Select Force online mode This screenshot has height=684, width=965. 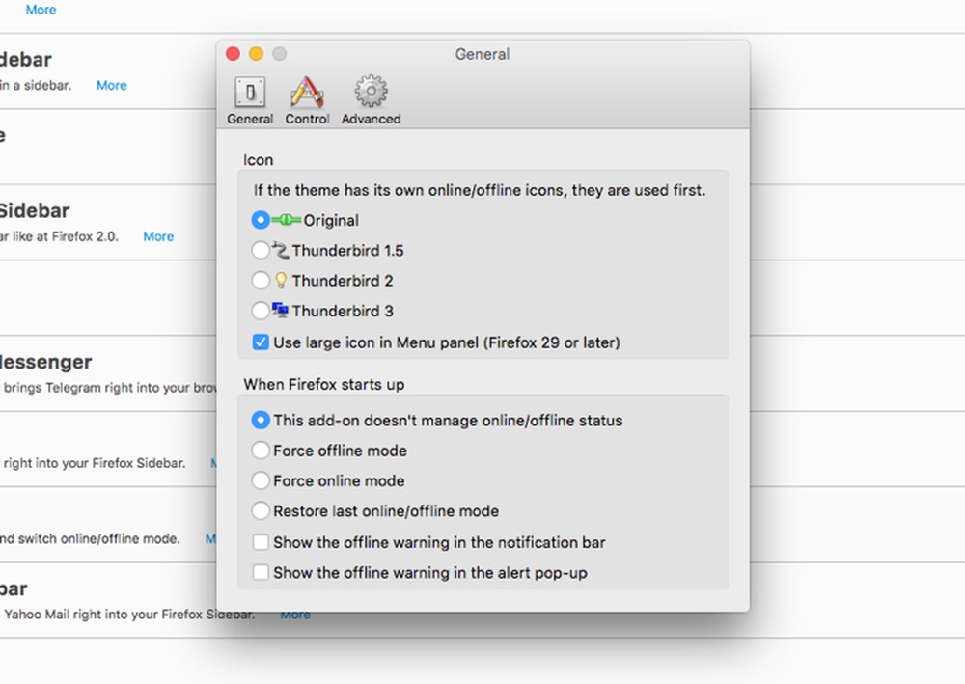(x=261, y=480)
